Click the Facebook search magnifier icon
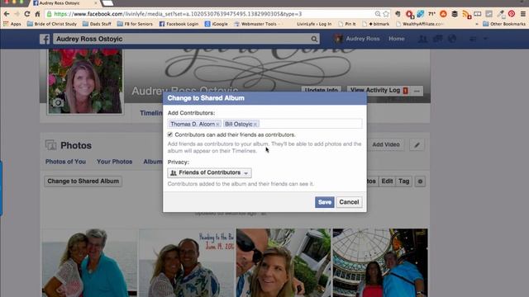This screenshot has height=297, width=529. (x=314, y=39)
